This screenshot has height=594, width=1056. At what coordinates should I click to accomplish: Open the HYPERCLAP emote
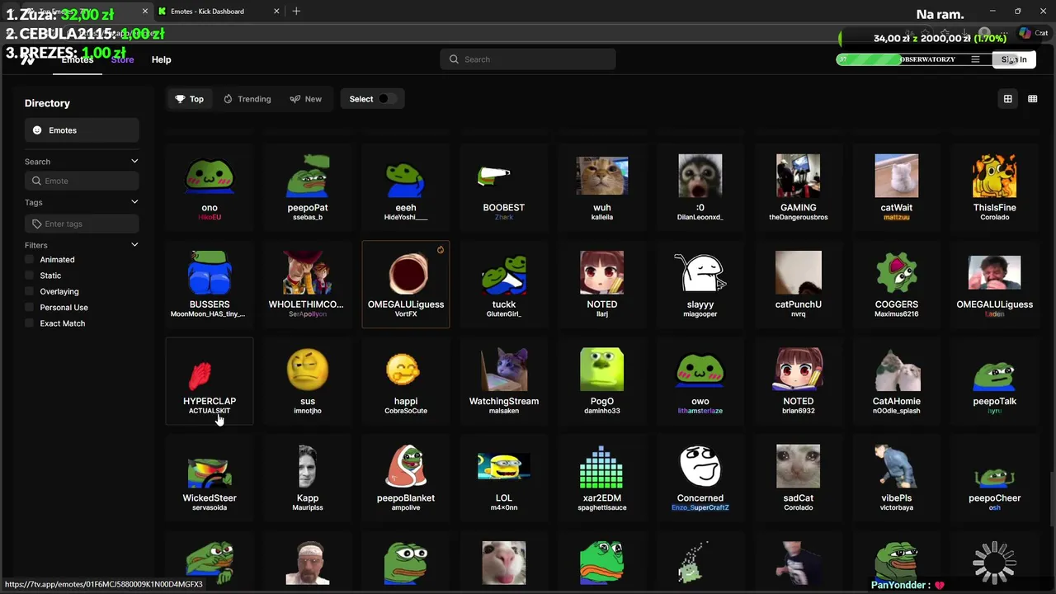pos(210,380)
